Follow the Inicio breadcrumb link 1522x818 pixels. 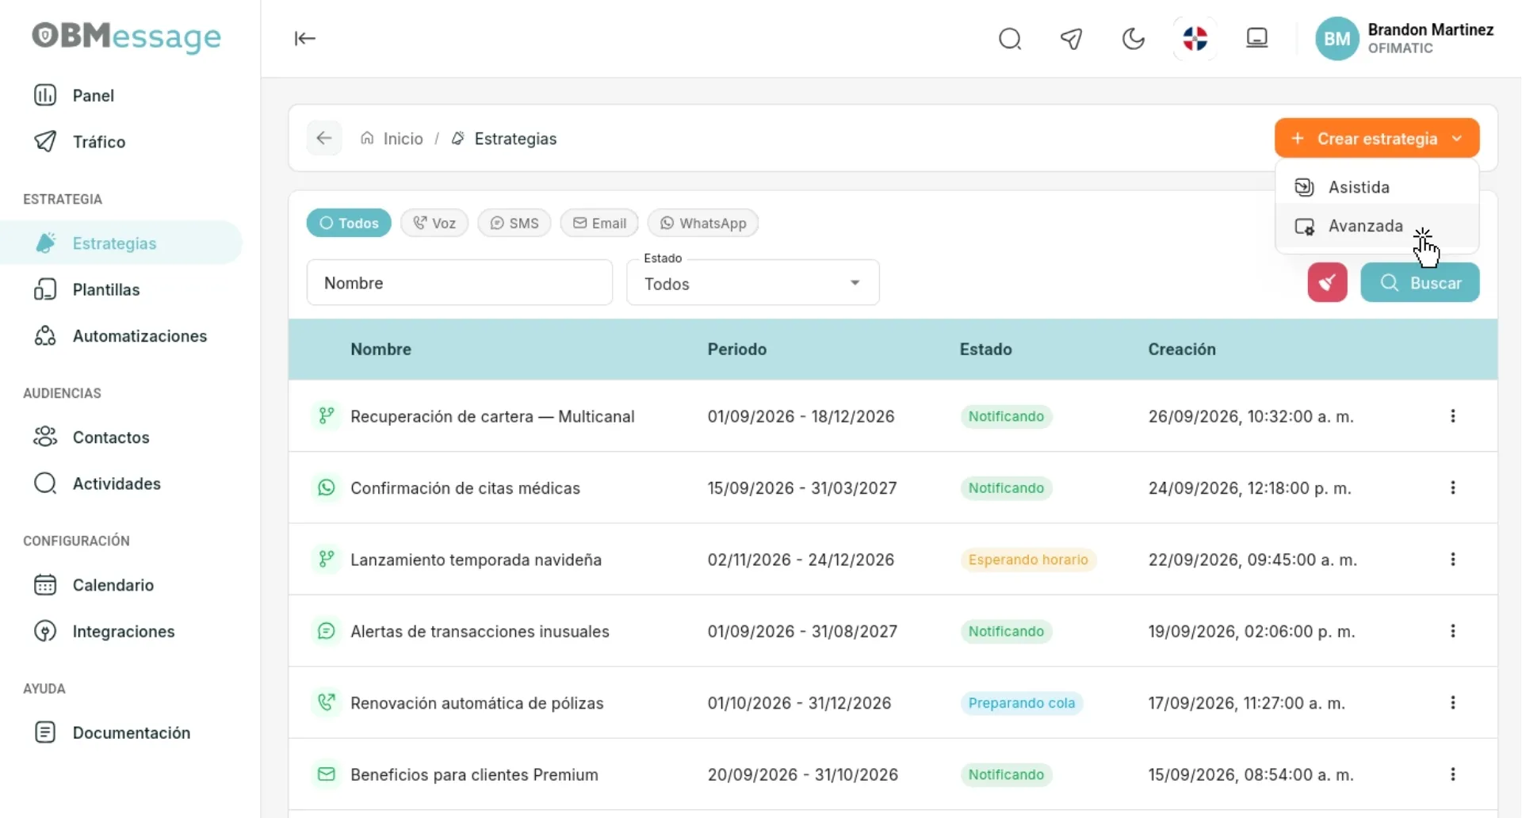coord(392,138)
